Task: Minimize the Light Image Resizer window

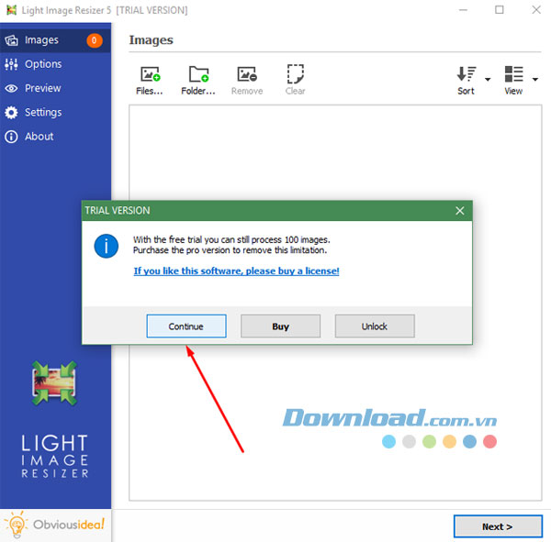Action: (x=463, y=10)
